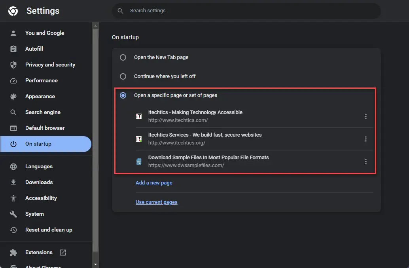Screen dimensions: 409x268
Task: Click the Reset and clean up history icon
Action: click(x=13, y=230)
